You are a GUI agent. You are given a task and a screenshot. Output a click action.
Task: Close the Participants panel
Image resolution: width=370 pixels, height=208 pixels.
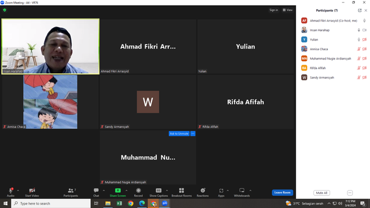point(366,10)
